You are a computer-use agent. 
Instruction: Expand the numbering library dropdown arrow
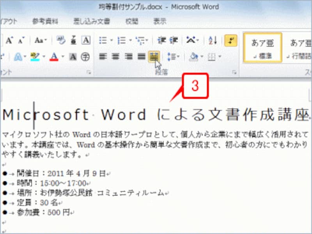[130, 41]
